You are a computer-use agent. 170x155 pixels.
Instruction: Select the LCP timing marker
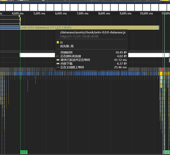coord(167,152)
